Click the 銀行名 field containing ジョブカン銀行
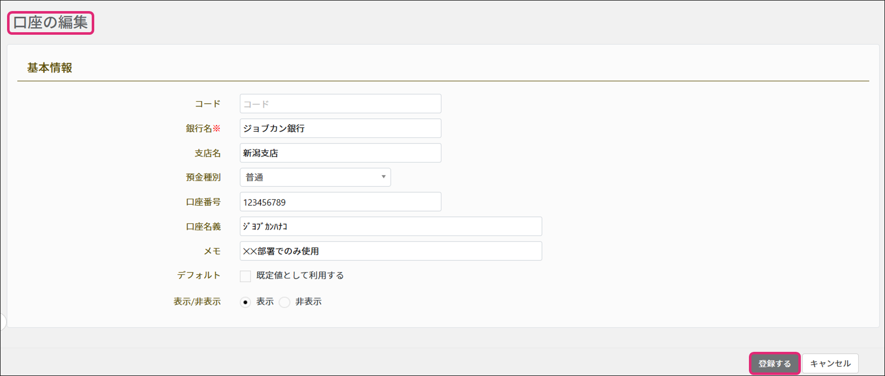This screenshot has height=376, width=885. 340,128
